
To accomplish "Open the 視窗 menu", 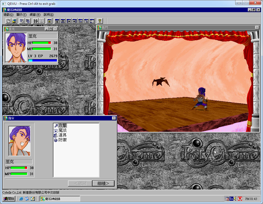I will click(35, 15).
